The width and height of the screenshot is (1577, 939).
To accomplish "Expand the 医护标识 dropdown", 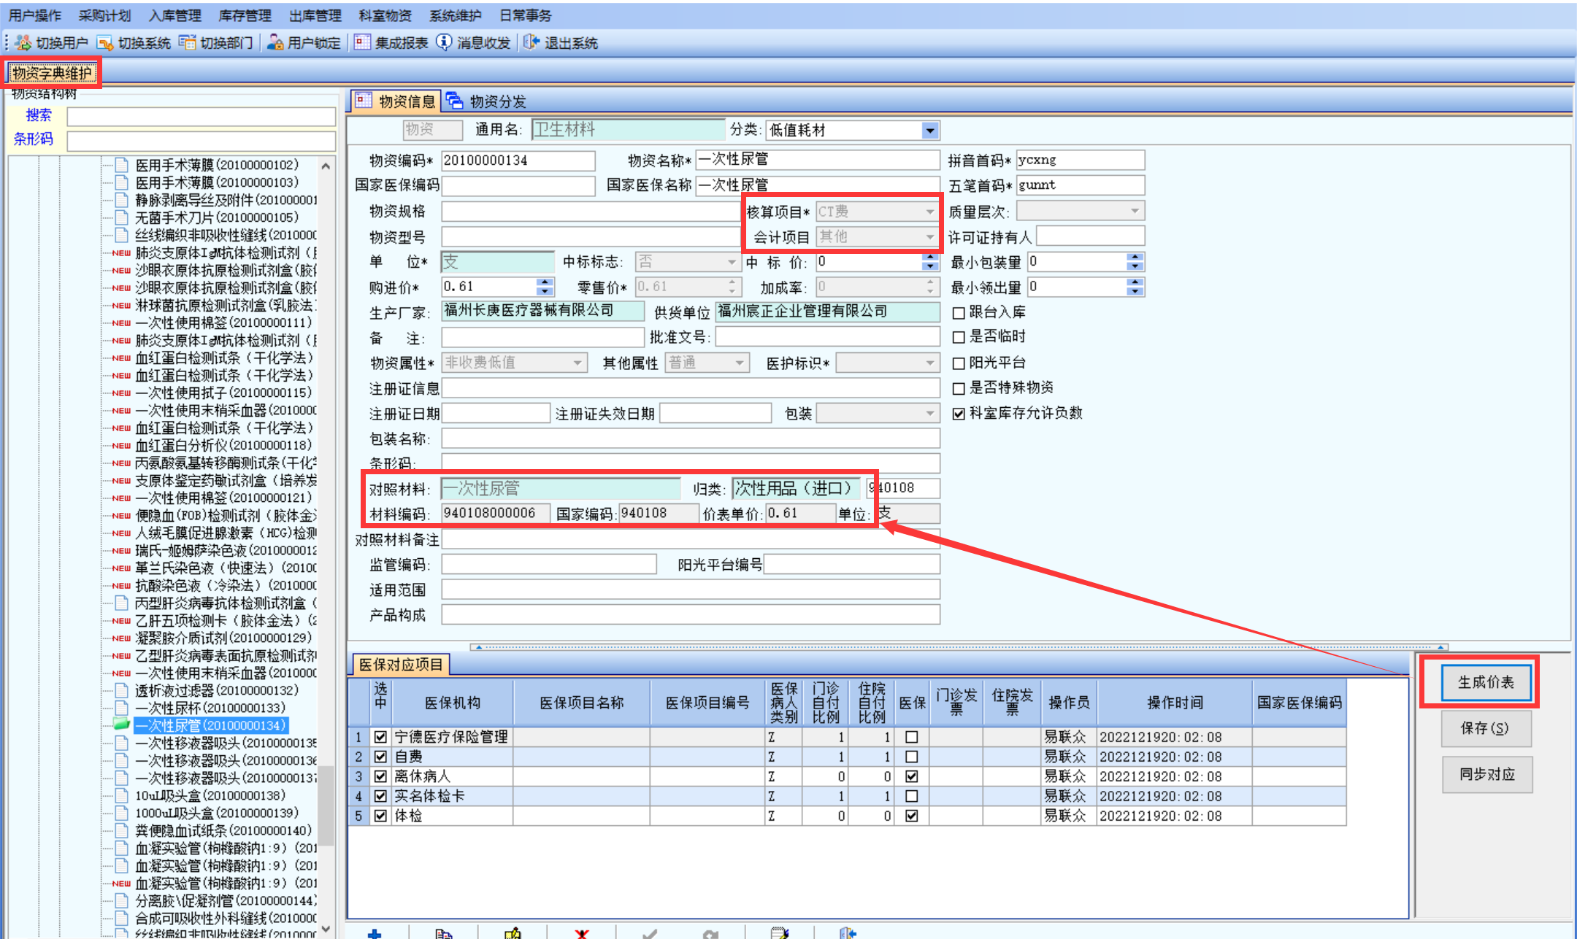I will (929, 363).
